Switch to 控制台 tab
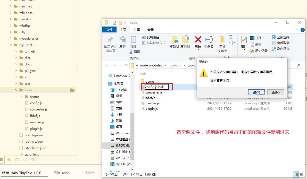This screenshot has width=307, height=179. click(x=89, y=173)
